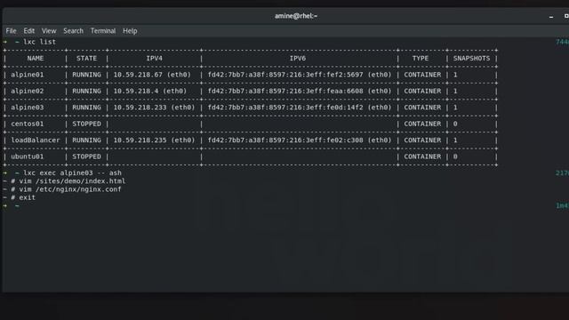Click CONTAINER type in alpine01 row
Viewport: 569px width, 320px height.
coord(422,75)
